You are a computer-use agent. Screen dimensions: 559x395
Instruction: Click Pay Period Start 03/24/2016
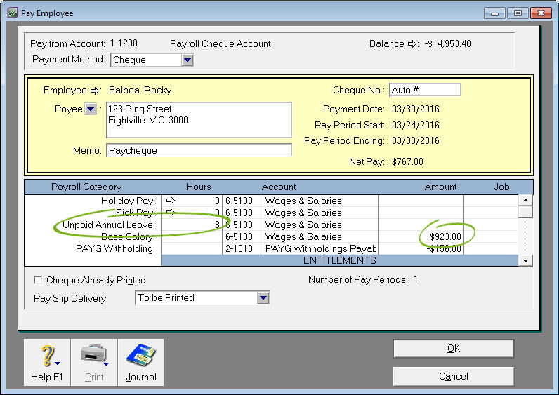(x=415, y=125)
